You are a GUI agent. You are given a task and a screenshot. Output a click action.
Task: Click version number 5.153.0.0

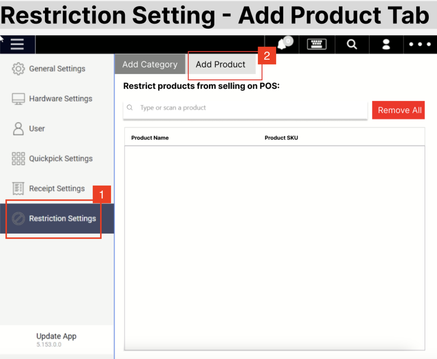coord(49,345)
